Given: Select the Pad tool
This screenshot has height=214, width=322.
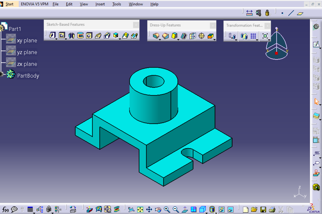Looking at the screenshot, I should (52, 35).
